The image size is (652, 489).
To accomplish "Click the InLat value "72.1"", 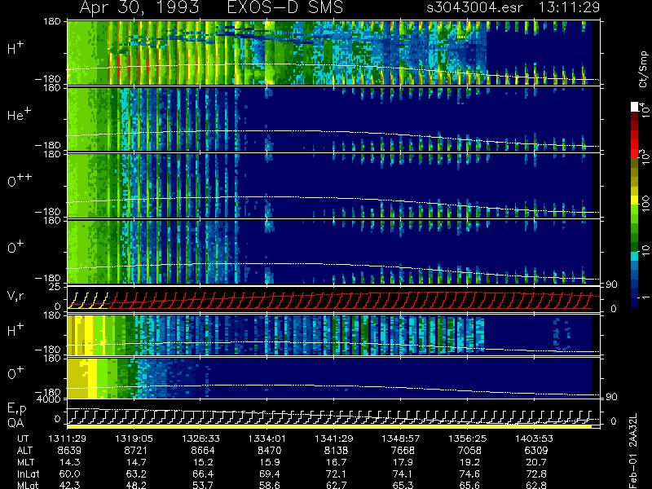I will click(337, 474).
